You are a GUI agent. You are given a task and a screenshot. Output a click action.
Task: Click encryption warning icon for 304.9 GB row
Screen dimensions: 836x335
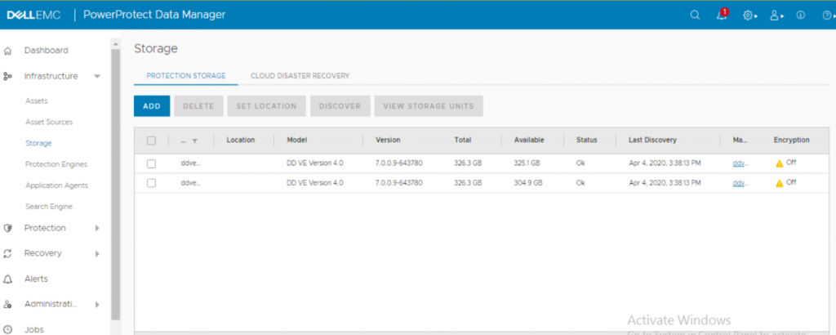(779, 184)
